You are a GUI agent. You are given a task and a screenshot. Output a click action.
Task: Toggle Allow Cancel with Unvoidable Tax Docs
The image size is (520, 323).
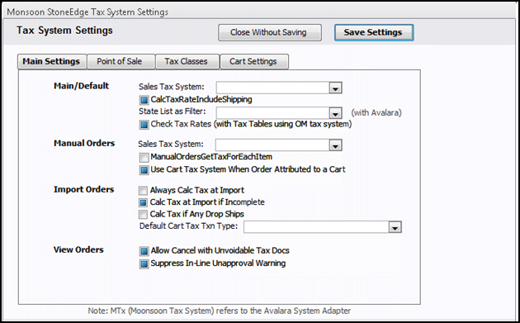pos(144,251)
